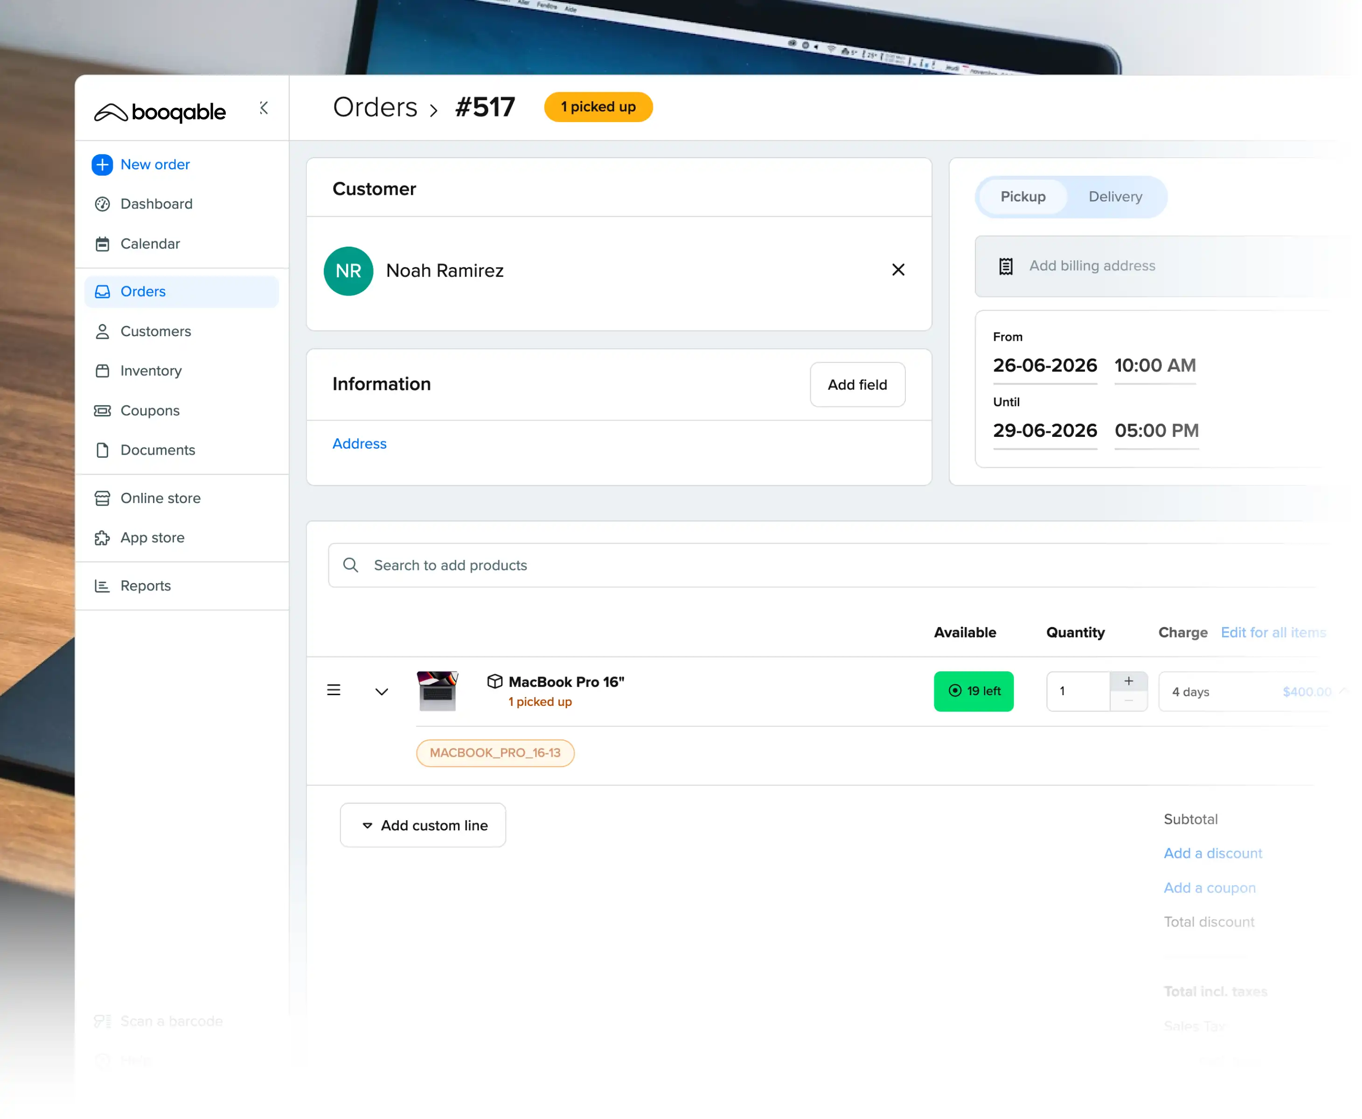Click the Reports chart icon
Screen dimensions: 1362x1119
102,586
